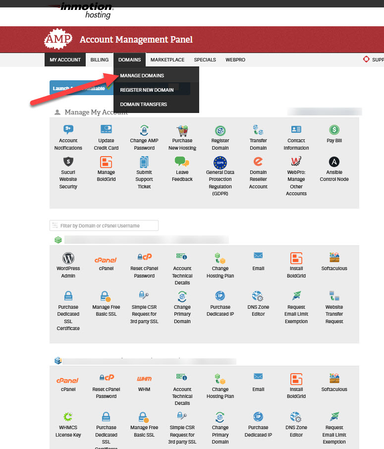Open Submit Support Ticket icon
The height and width of the screenshot is (449, 384).
pyautogui.click(x=144, y=162)
